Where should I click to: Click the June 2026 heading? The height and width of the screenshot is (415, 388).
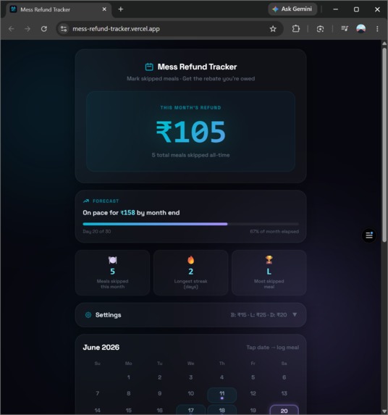[101, 347]
